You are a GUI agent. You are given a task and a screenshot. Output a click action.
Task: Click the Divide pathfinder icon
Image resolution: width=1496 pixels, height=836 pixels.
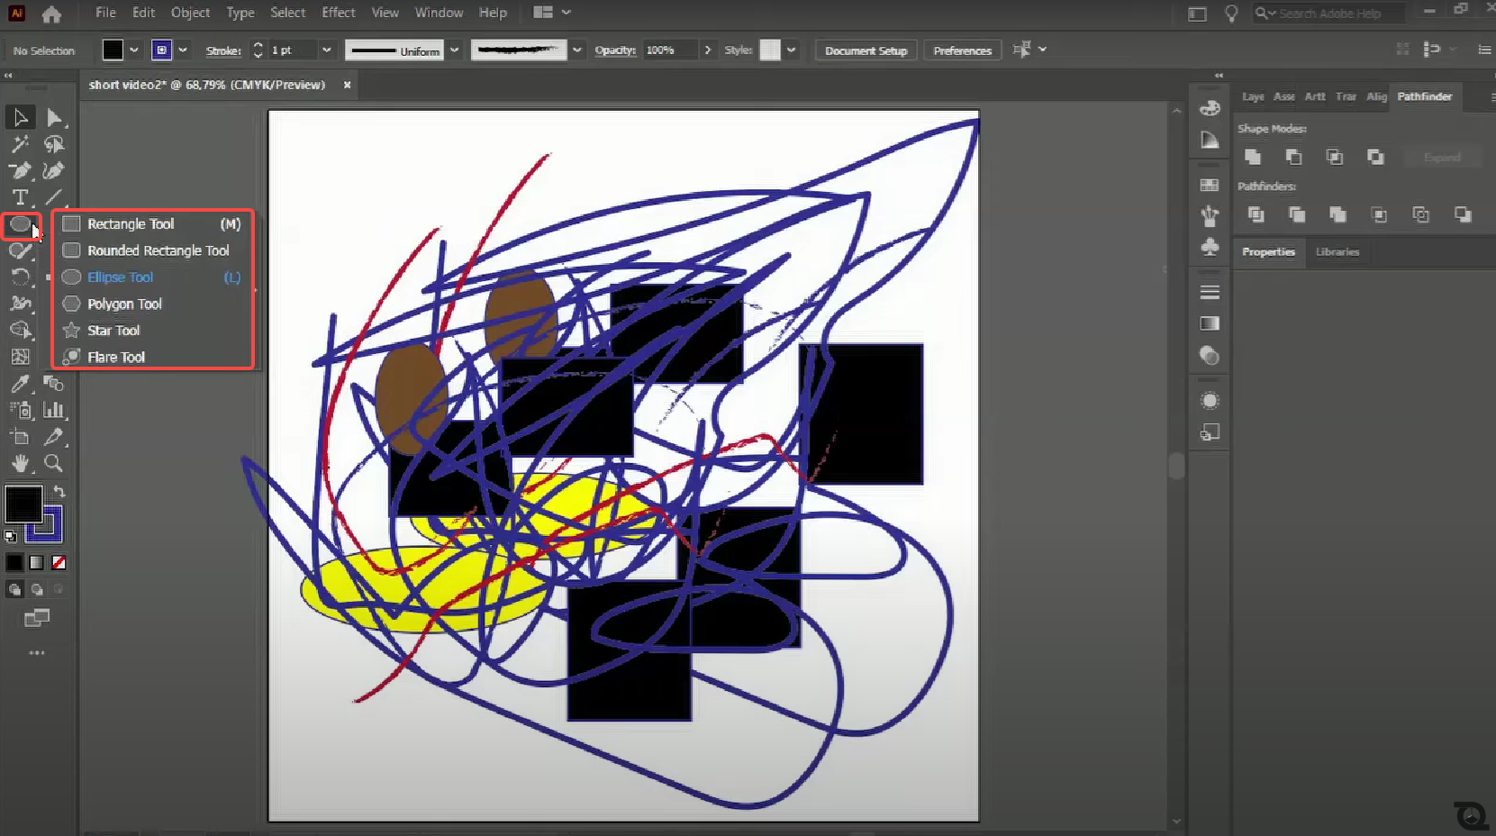pos(1256,214)
